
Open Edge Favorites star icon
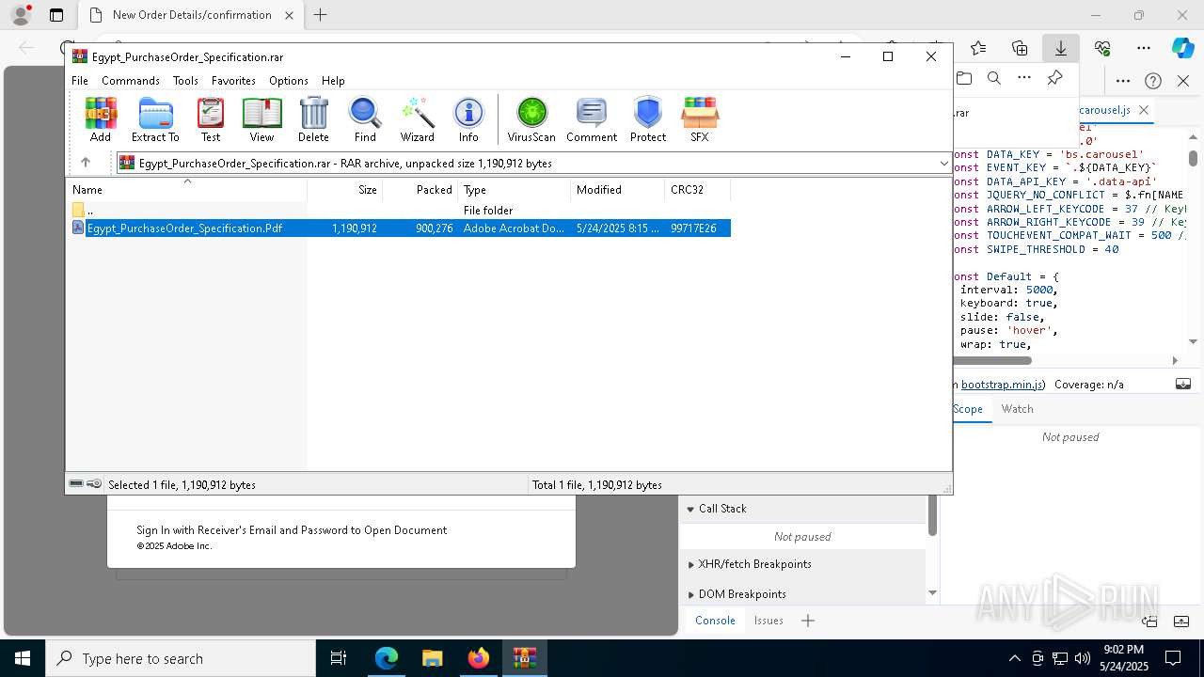(978, 48)
